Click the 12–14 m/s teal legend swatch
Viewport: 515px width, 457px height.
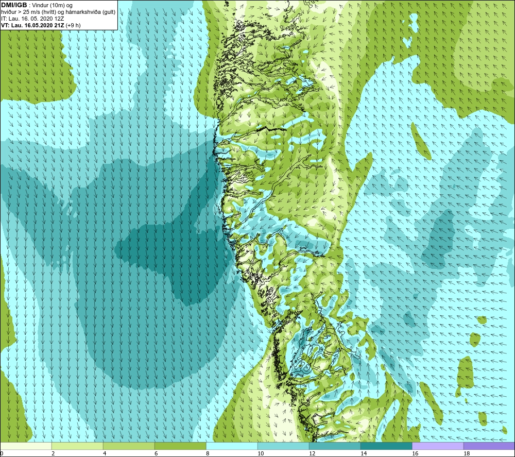click(x=335, y=446)
